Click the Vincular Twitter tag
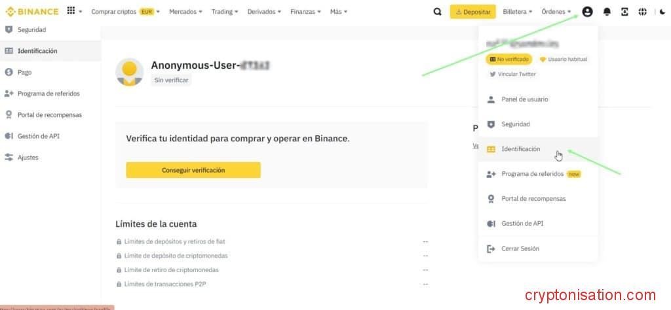Image resolution: width=671 pixels, height=310 pixels. 512,74
